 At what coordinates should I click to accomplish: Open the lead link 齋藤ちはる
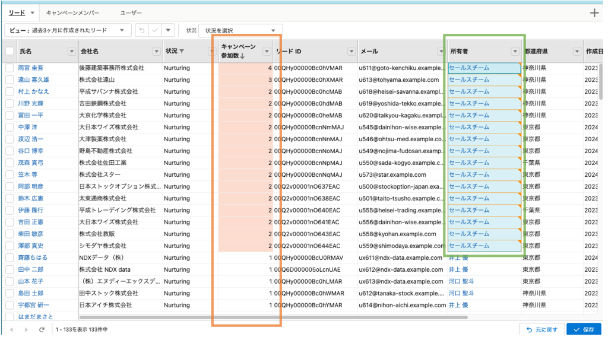pyautogui.click(x=33, y=257)
